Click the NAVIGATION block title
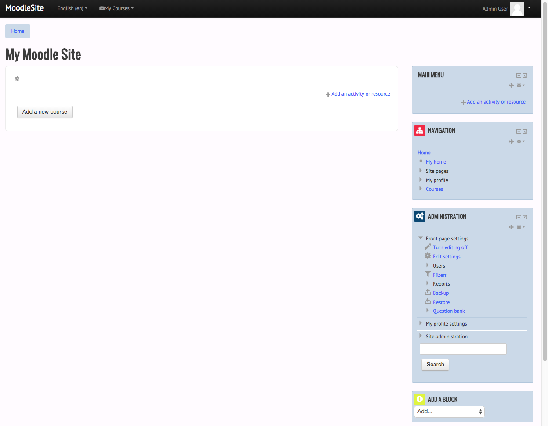Image resolution: width=548 pixels, height=426 pixels. (442, 131)
